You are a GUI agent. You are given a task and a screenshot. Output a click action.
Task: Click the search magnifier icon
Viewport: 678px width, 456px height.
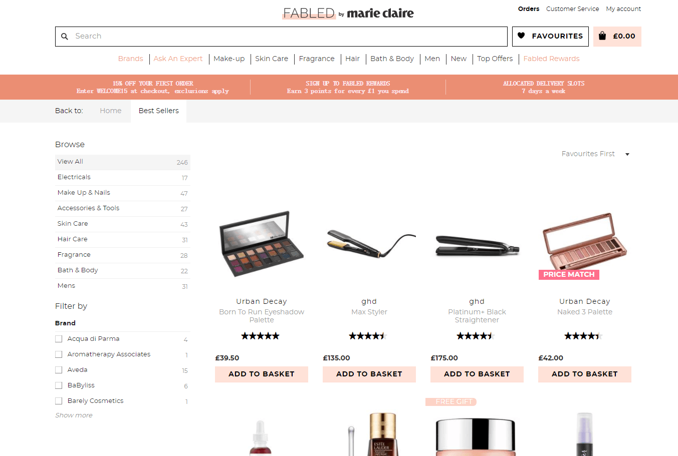(x=64, y=37)
